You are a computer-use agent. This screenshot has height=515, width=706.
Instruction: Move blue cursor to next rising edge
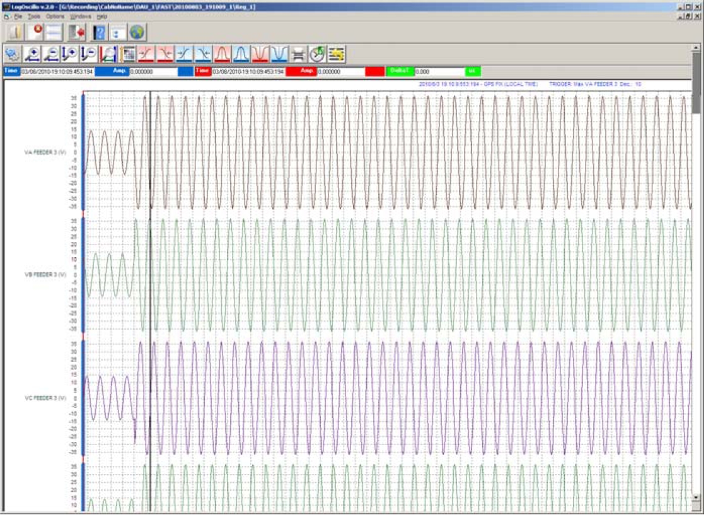point(183,54)
